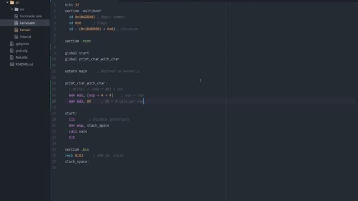Image resolution: width=358 pixels, height=201 pixels.
Task: Click the 'OFFSET = (ROW * 80) + COL' comment
Action: [96, 89]
